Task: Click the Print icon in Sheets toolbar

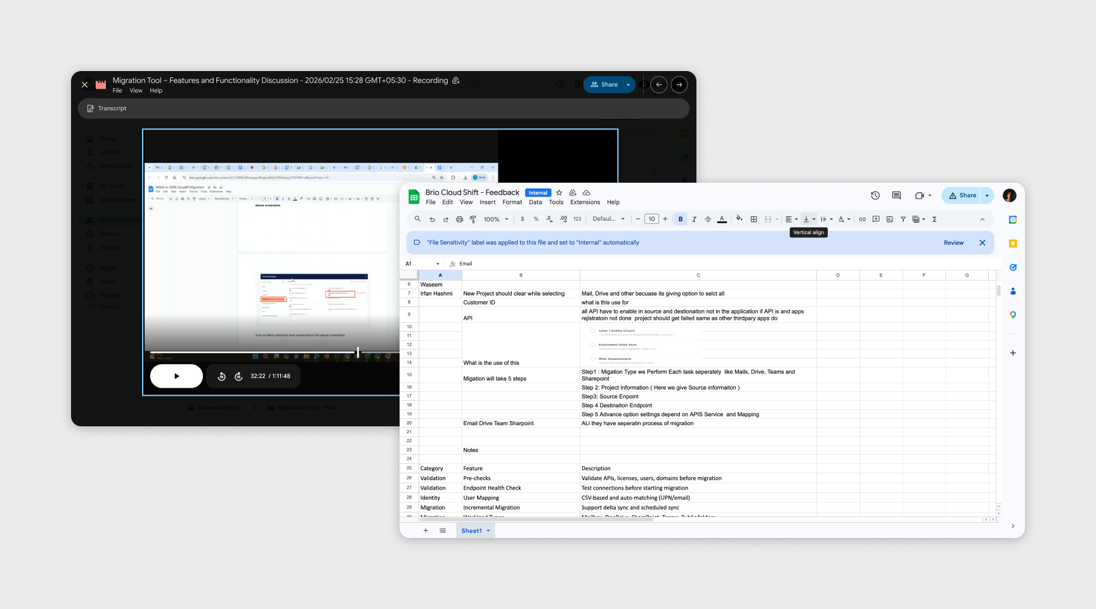Action: coord(459,219)
